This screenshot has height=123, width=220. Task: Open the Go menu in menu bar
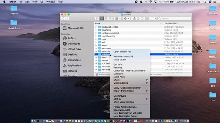pyautogui.click(x=42, y=2)
